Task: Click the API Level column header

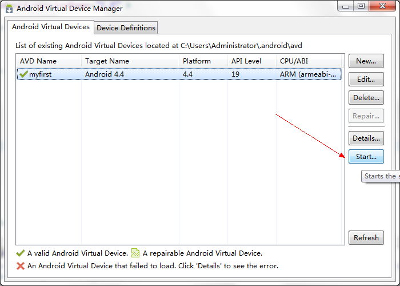Action: pos(252,61)
